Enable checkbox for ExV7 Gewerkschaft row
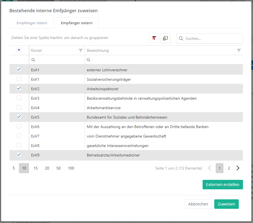253x223 pixels. click(19, 136)
